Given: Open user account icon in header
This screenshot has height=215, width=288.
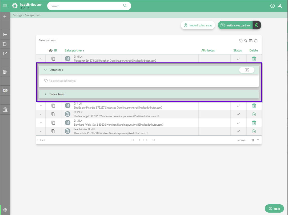Looking at the screenshot, I should pos(279,6).
